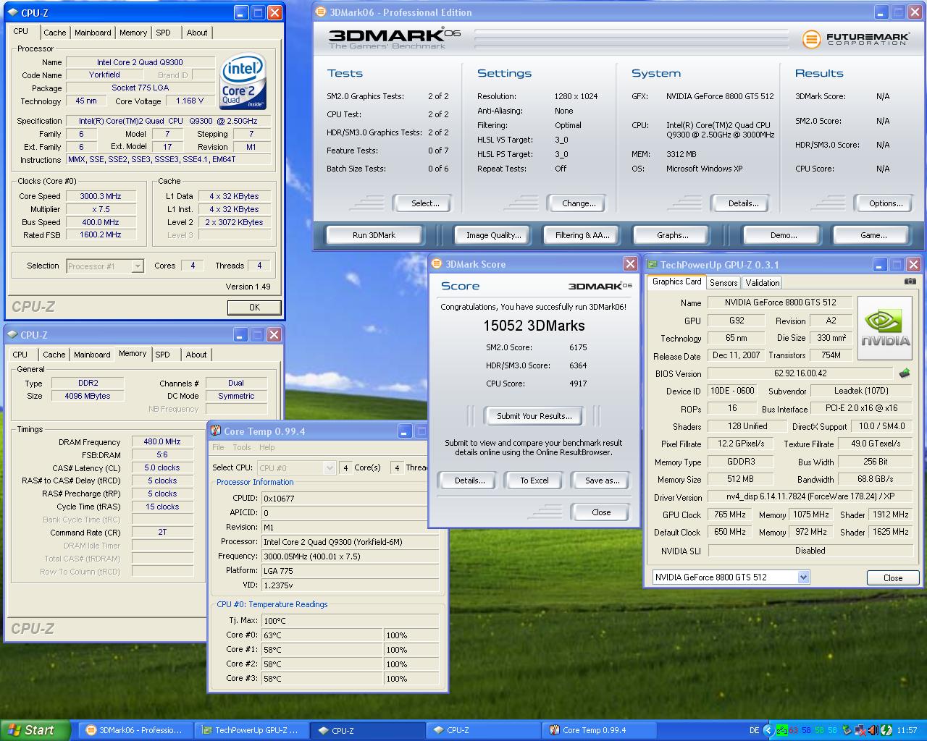Screen dimensions: 927x741
Task: Open the GPU selector dropdown in GPU-Z
Action: (x=802, y=577)
